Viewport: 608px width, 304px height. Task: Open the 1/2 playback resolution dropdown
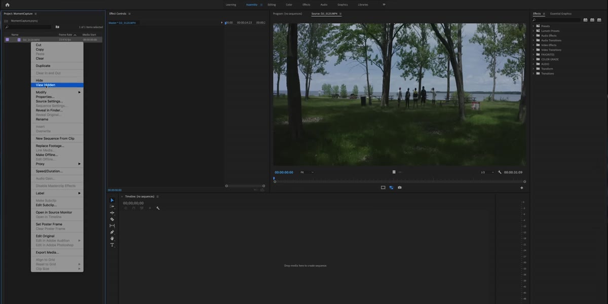pos(487,172)
